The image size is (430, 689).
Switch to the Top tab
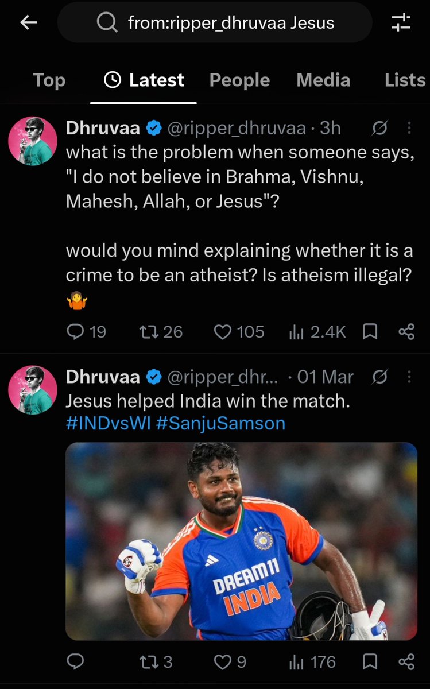point(49,80)
